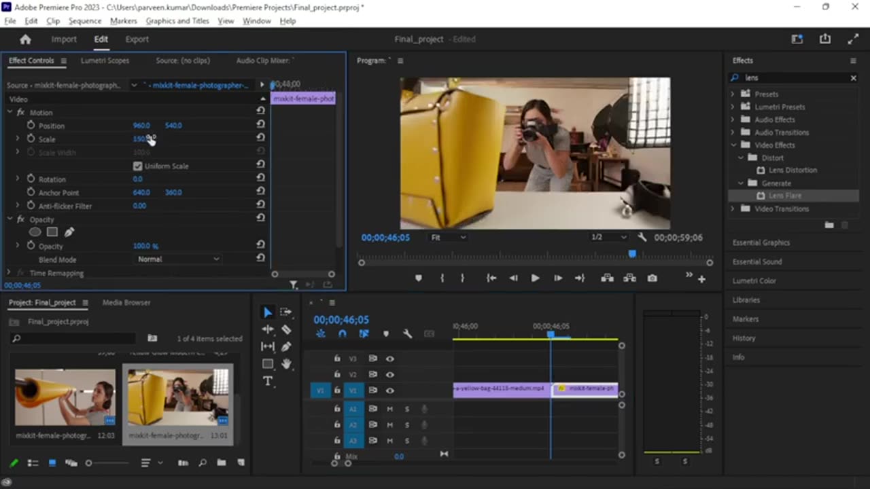Click the Home icon
The height and width of the screenshot is (489, 870).
[x=25, y=39]
